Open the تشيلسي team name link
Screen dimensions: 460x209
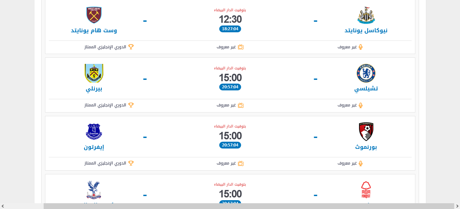pyautogui.click(x=366, y=88)
